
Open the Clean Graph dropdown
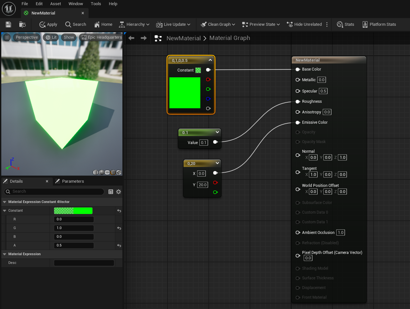(x=218, y=24)
